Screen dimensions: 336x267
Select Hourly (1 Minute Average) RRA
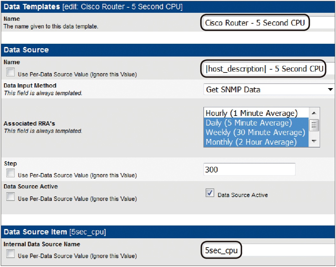256,113
